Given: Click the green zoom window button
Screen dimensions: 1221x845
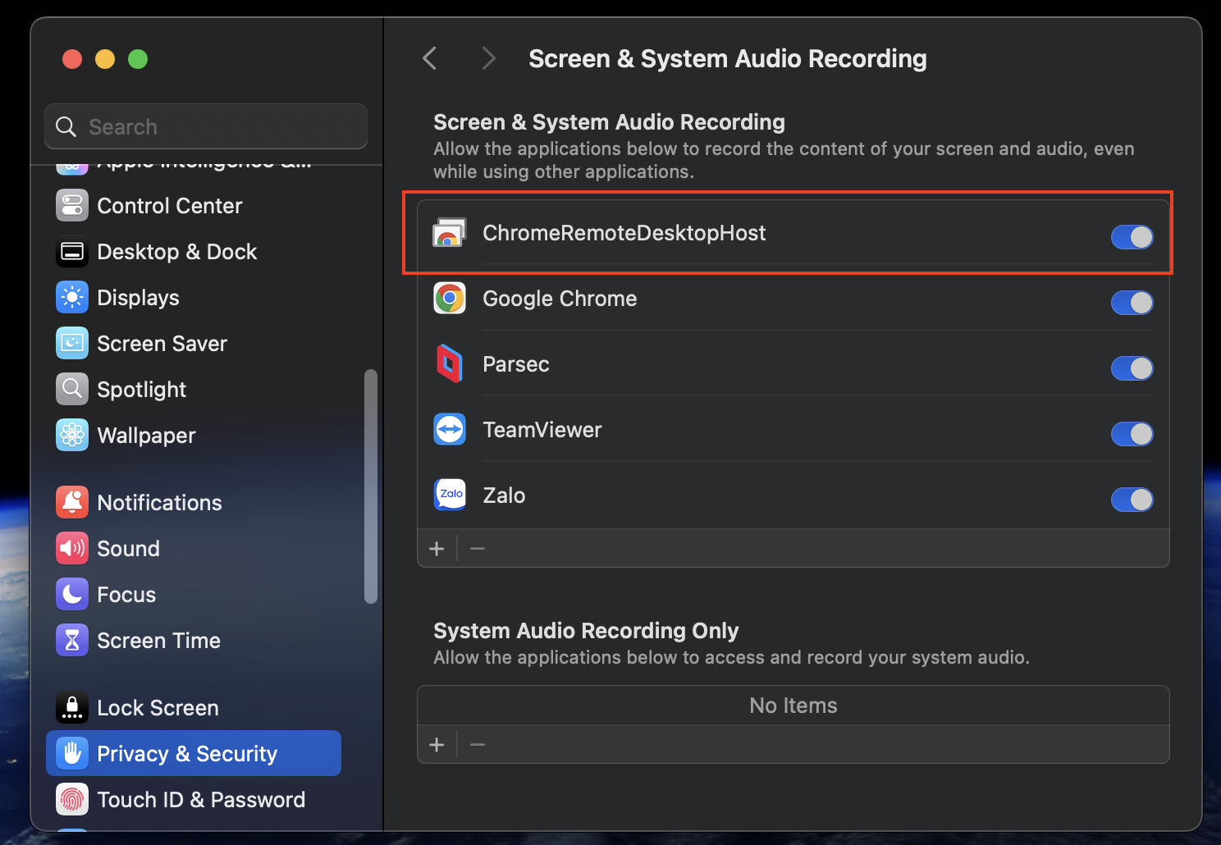Looking at the screenshot, I should coord(138,59).
